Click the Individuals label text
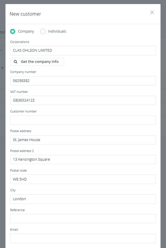 (x=57, y=31)
